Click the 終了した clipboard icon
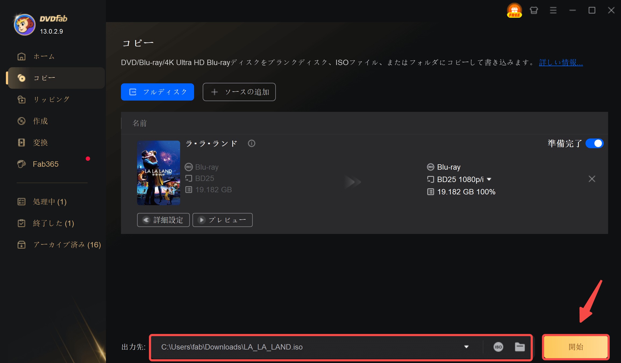621x363 pixels. (22, 223)
